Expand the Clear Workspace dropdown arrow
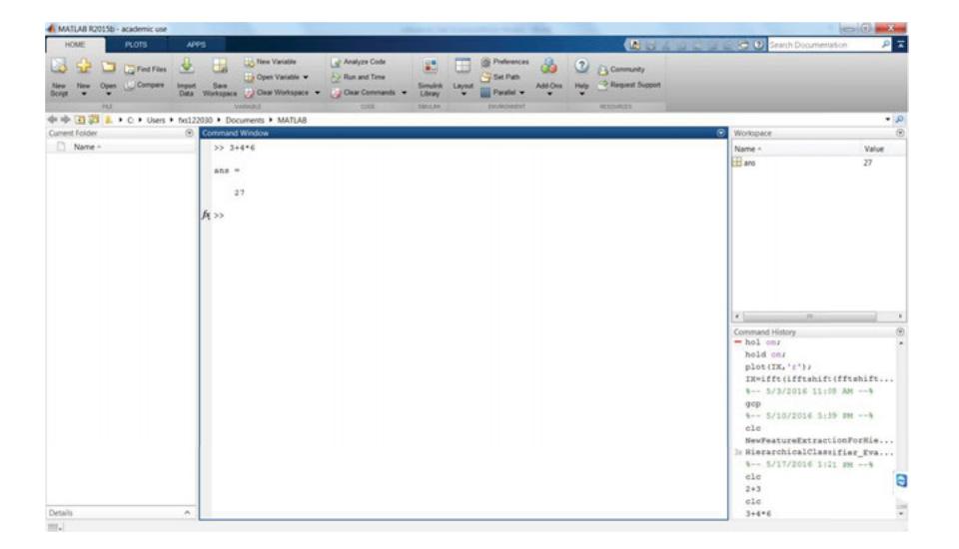Viewport: 959px width, 549px height. [317, 93]
